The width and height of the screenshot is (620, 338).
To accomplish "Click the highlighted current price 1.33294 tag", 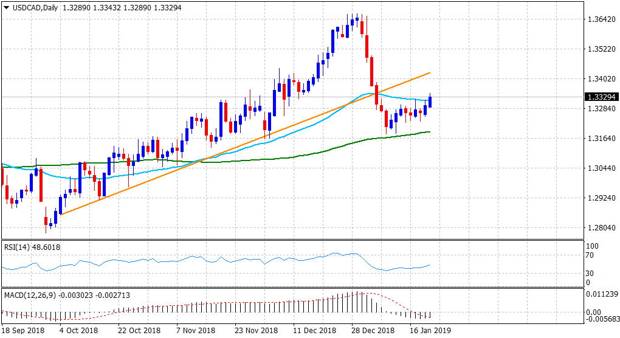I will pyautogui.click(x=600, y=97).
